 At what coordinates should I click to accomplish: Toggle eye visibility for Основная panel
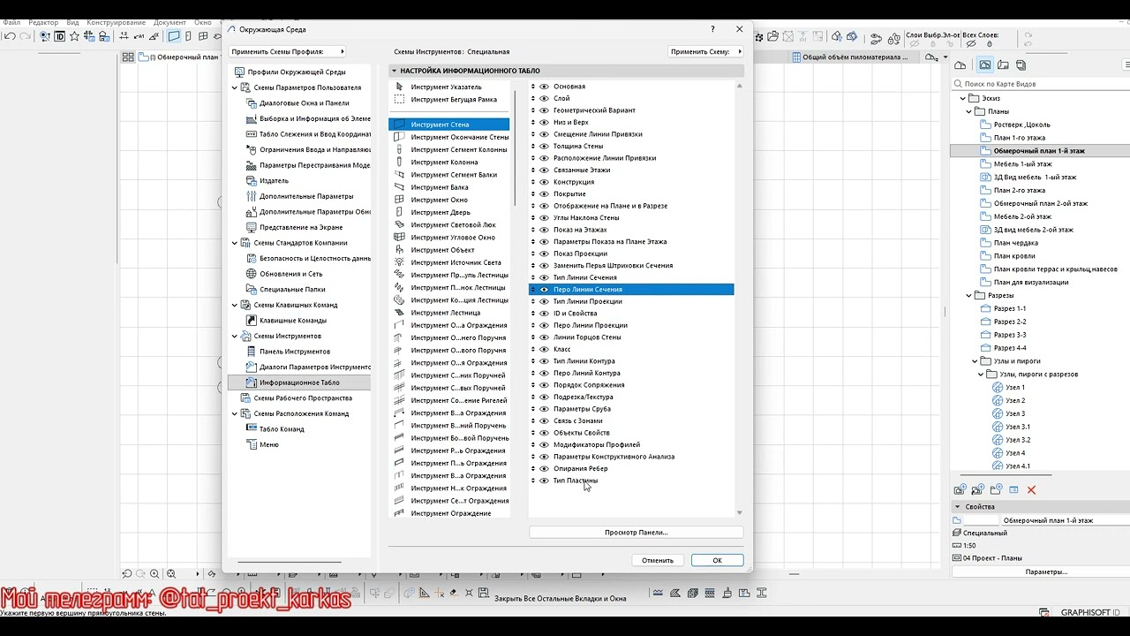[544, 87]
